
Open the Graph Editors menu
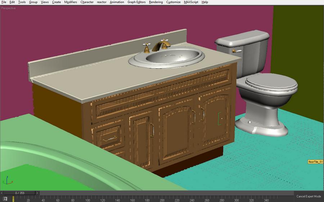coord(136,2)
